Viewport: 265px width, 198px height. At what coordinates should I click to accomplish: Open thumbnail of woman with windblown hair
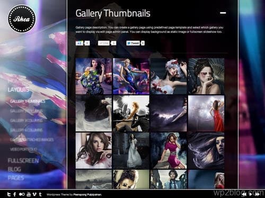pyautogui.click(x=206, y=151)
